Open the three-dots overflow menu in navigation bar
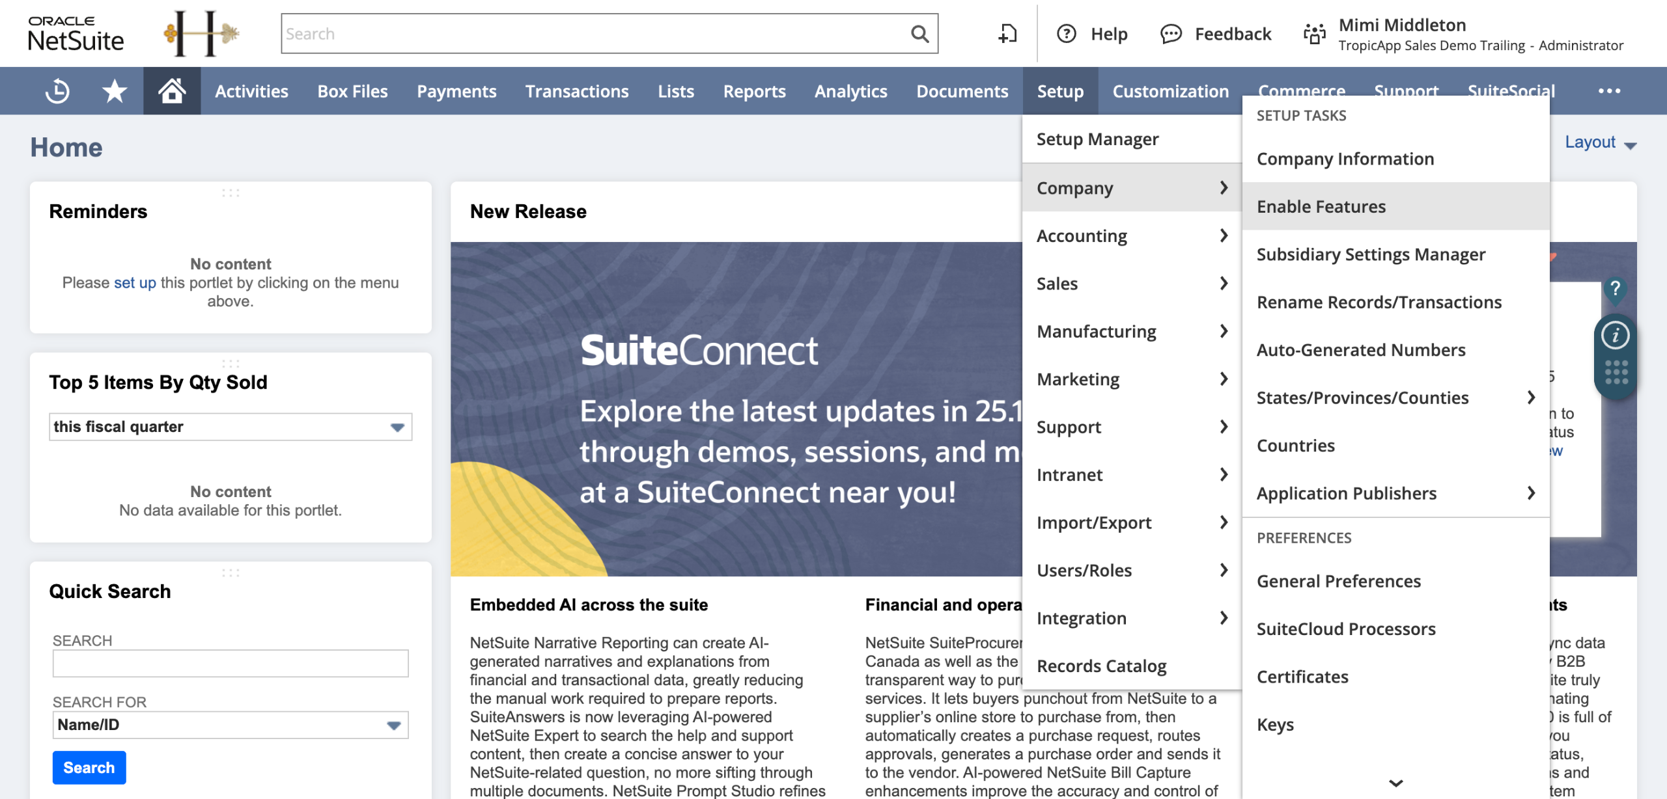 tap(1609, 91)
